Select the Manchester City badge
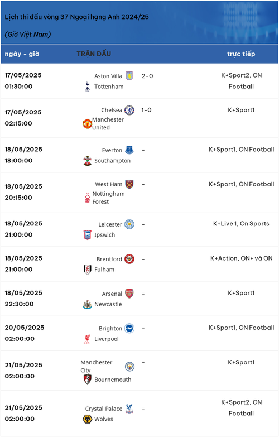Image resolution: width=279 pixels, height=437 pixels. tap(129, 367)
